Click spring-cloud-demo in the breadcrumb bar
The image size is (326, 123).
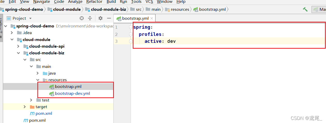[24, 9]
